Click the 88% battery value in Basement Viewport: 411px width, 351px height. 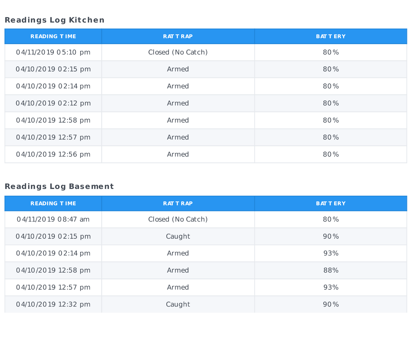click(331, 271)
